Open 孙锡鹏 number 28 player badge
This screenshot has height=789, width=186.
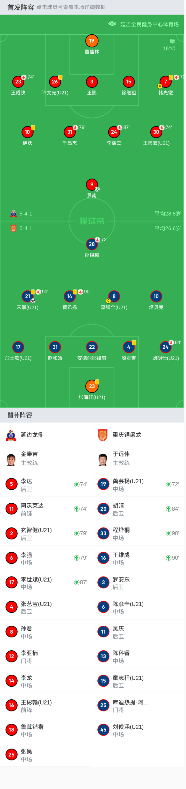tap(92, 244)
